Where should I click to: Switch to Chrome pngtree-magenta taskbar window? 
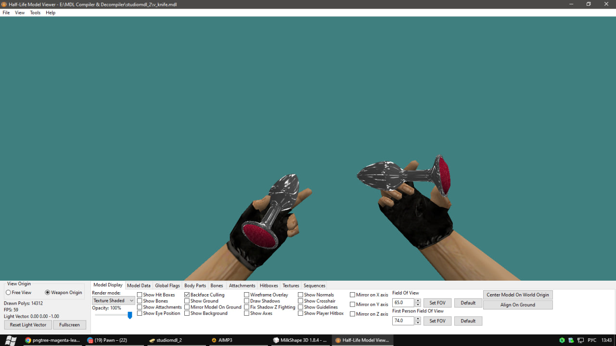pyautogui.click(x=52, y=340)
